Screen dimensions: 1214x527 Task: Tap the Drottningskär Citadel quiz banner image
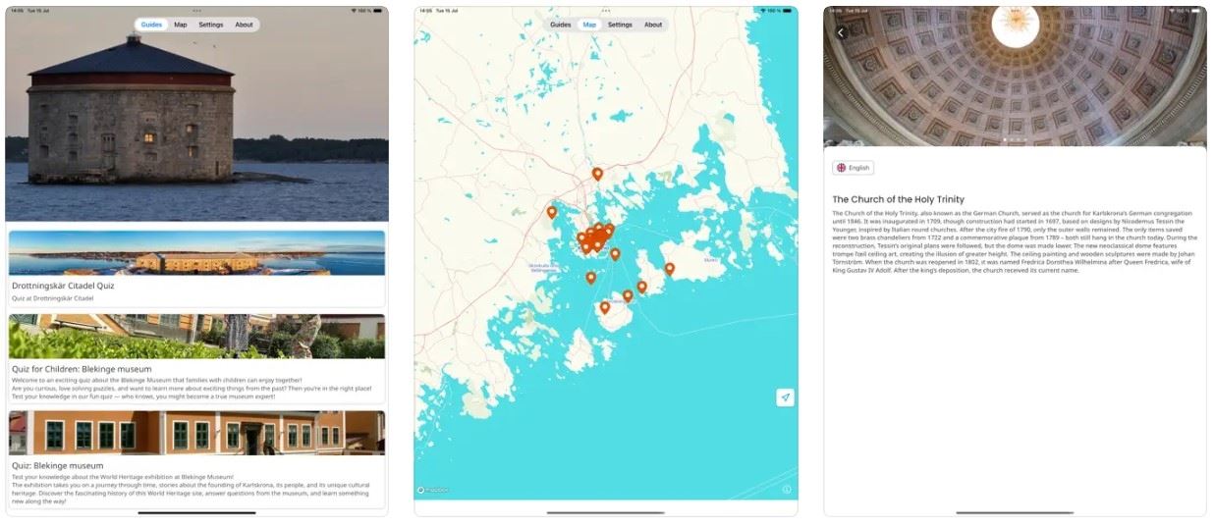point(196,253)
